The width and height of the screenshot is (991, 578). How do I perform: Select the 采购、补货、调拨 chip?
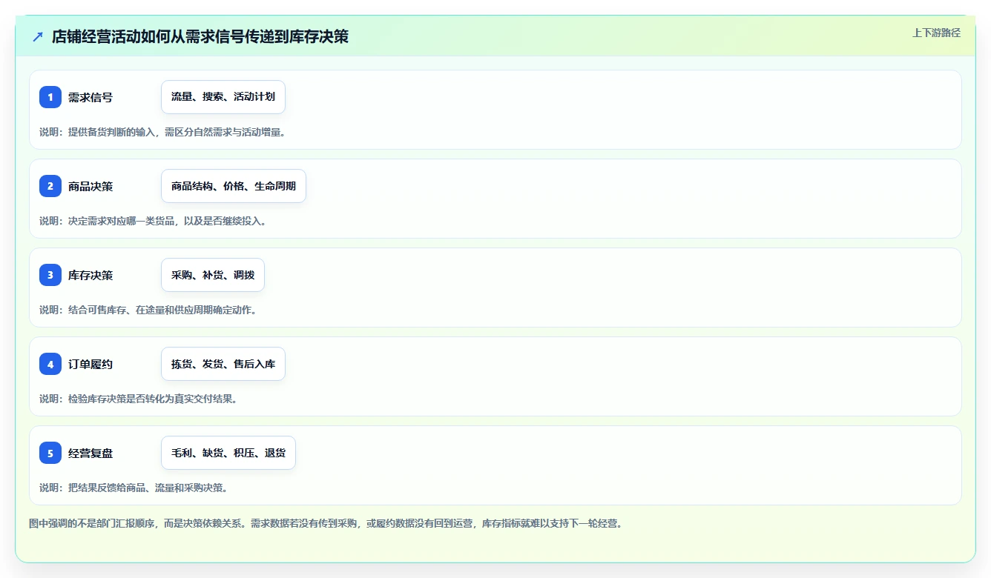(213, 275)
